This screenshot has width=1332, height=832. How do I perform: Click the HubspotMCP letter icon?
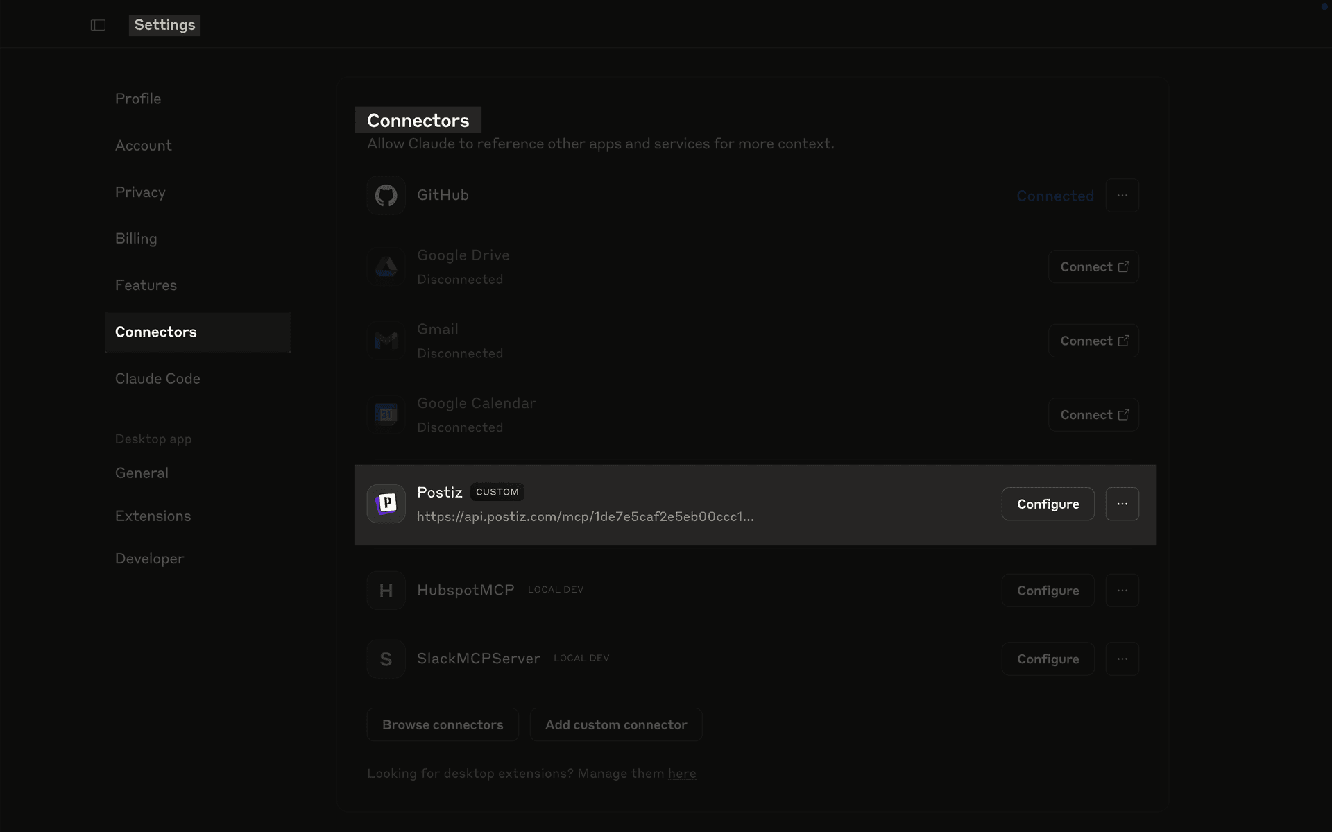386,591
